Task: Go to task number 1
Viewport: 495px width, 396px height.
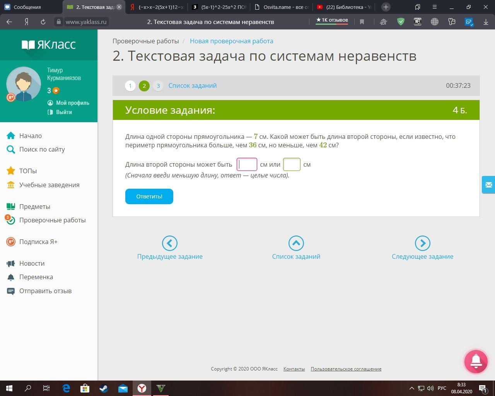Action: click(x=130, y=86)
